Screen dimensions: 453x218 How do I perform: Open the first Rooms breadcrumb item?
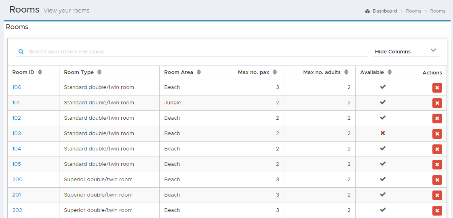point(413,11)
